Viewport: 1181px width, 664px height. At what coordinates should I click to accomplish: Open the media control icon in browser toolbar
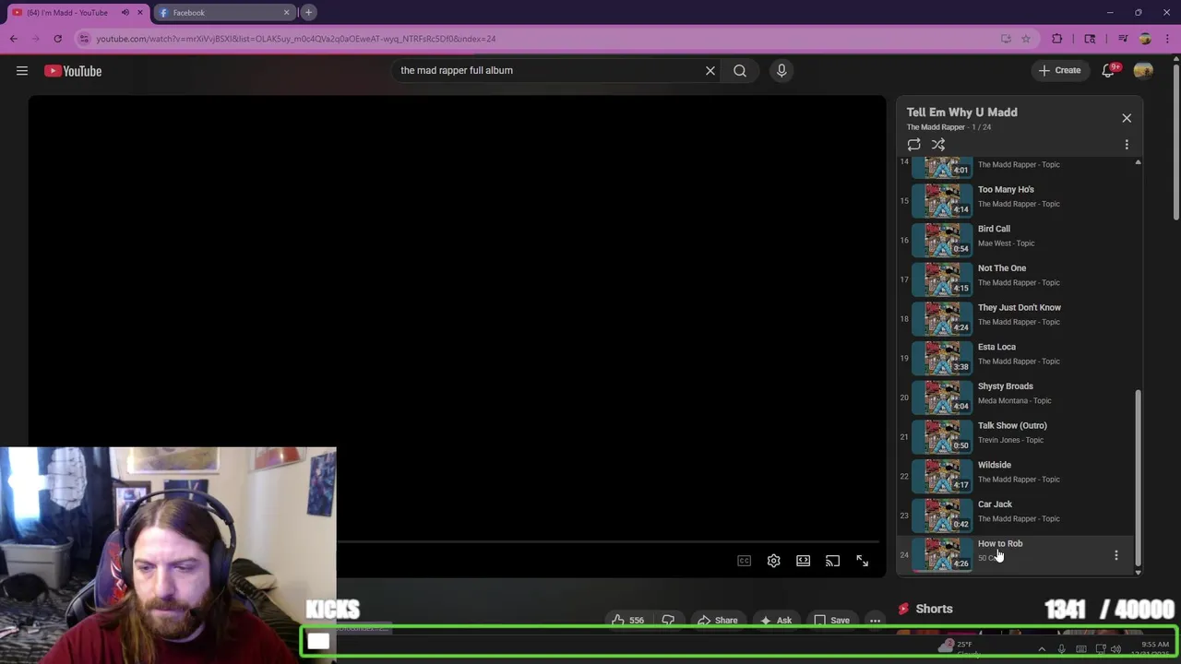pyautogui.click(x=1123, y=39)
